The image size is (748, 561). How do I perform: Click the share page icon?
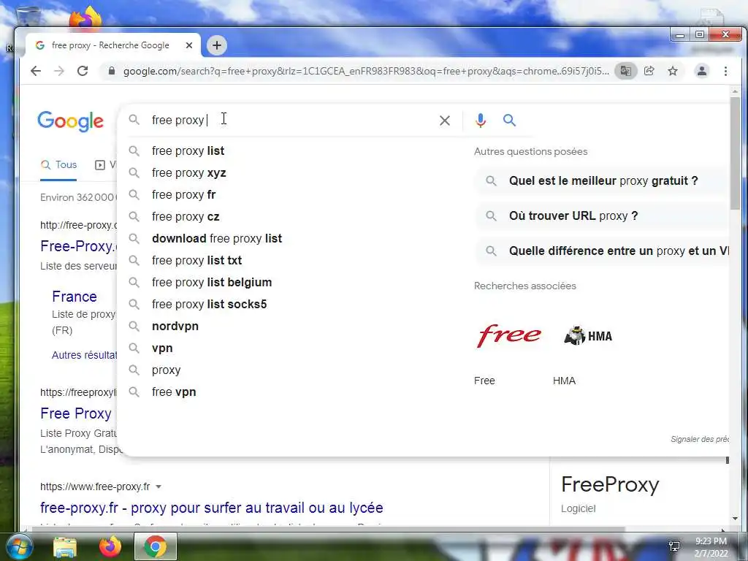coord(649,71)
